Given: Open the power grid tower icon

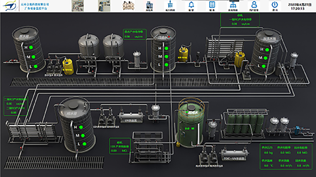Looking at the screenshot, I should [171, 6].
